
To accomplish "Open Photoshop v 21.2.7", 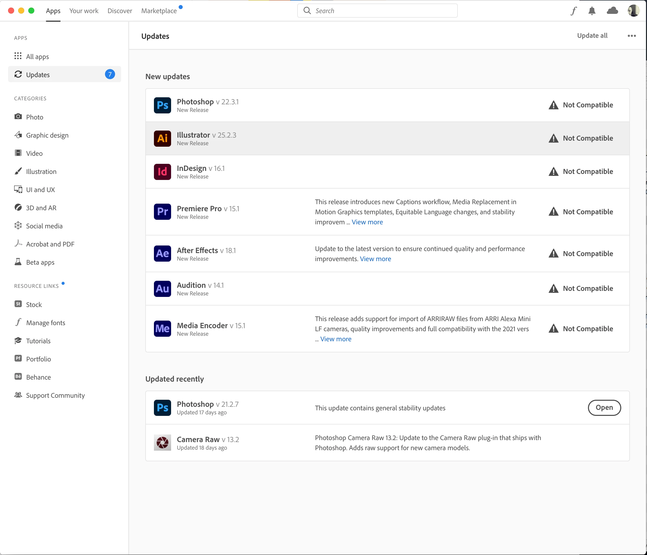I will pyautogui.click(x=604, y=408).
